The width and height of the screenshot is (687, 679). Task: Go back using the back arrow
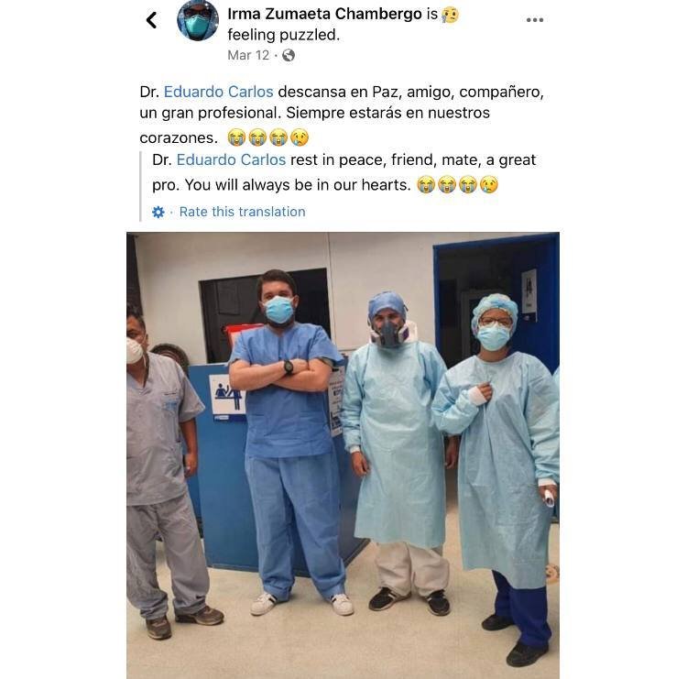tap(151, 20)
